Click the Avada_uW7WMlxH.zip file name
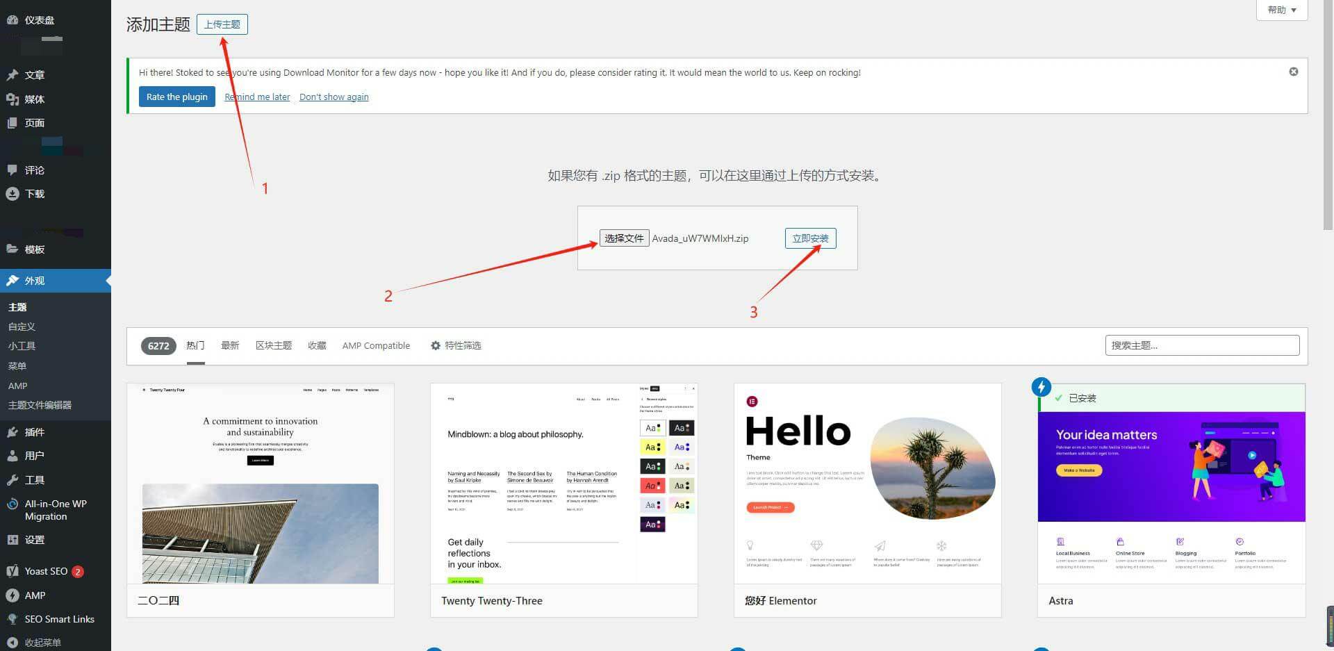The image size is (1334, 651). (x=700, y=238)
